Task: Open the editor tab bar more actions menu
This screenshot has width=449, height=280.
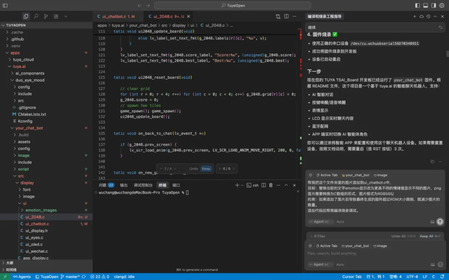Action: [x=294, y=16]
